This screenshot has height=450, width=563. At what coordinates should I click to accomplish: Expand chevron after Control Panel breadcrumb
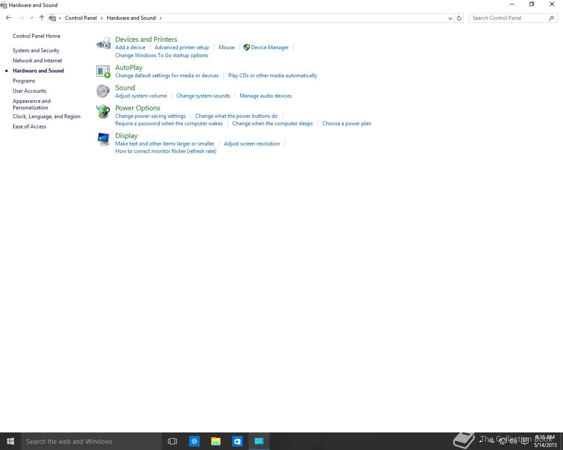[102, 18]
